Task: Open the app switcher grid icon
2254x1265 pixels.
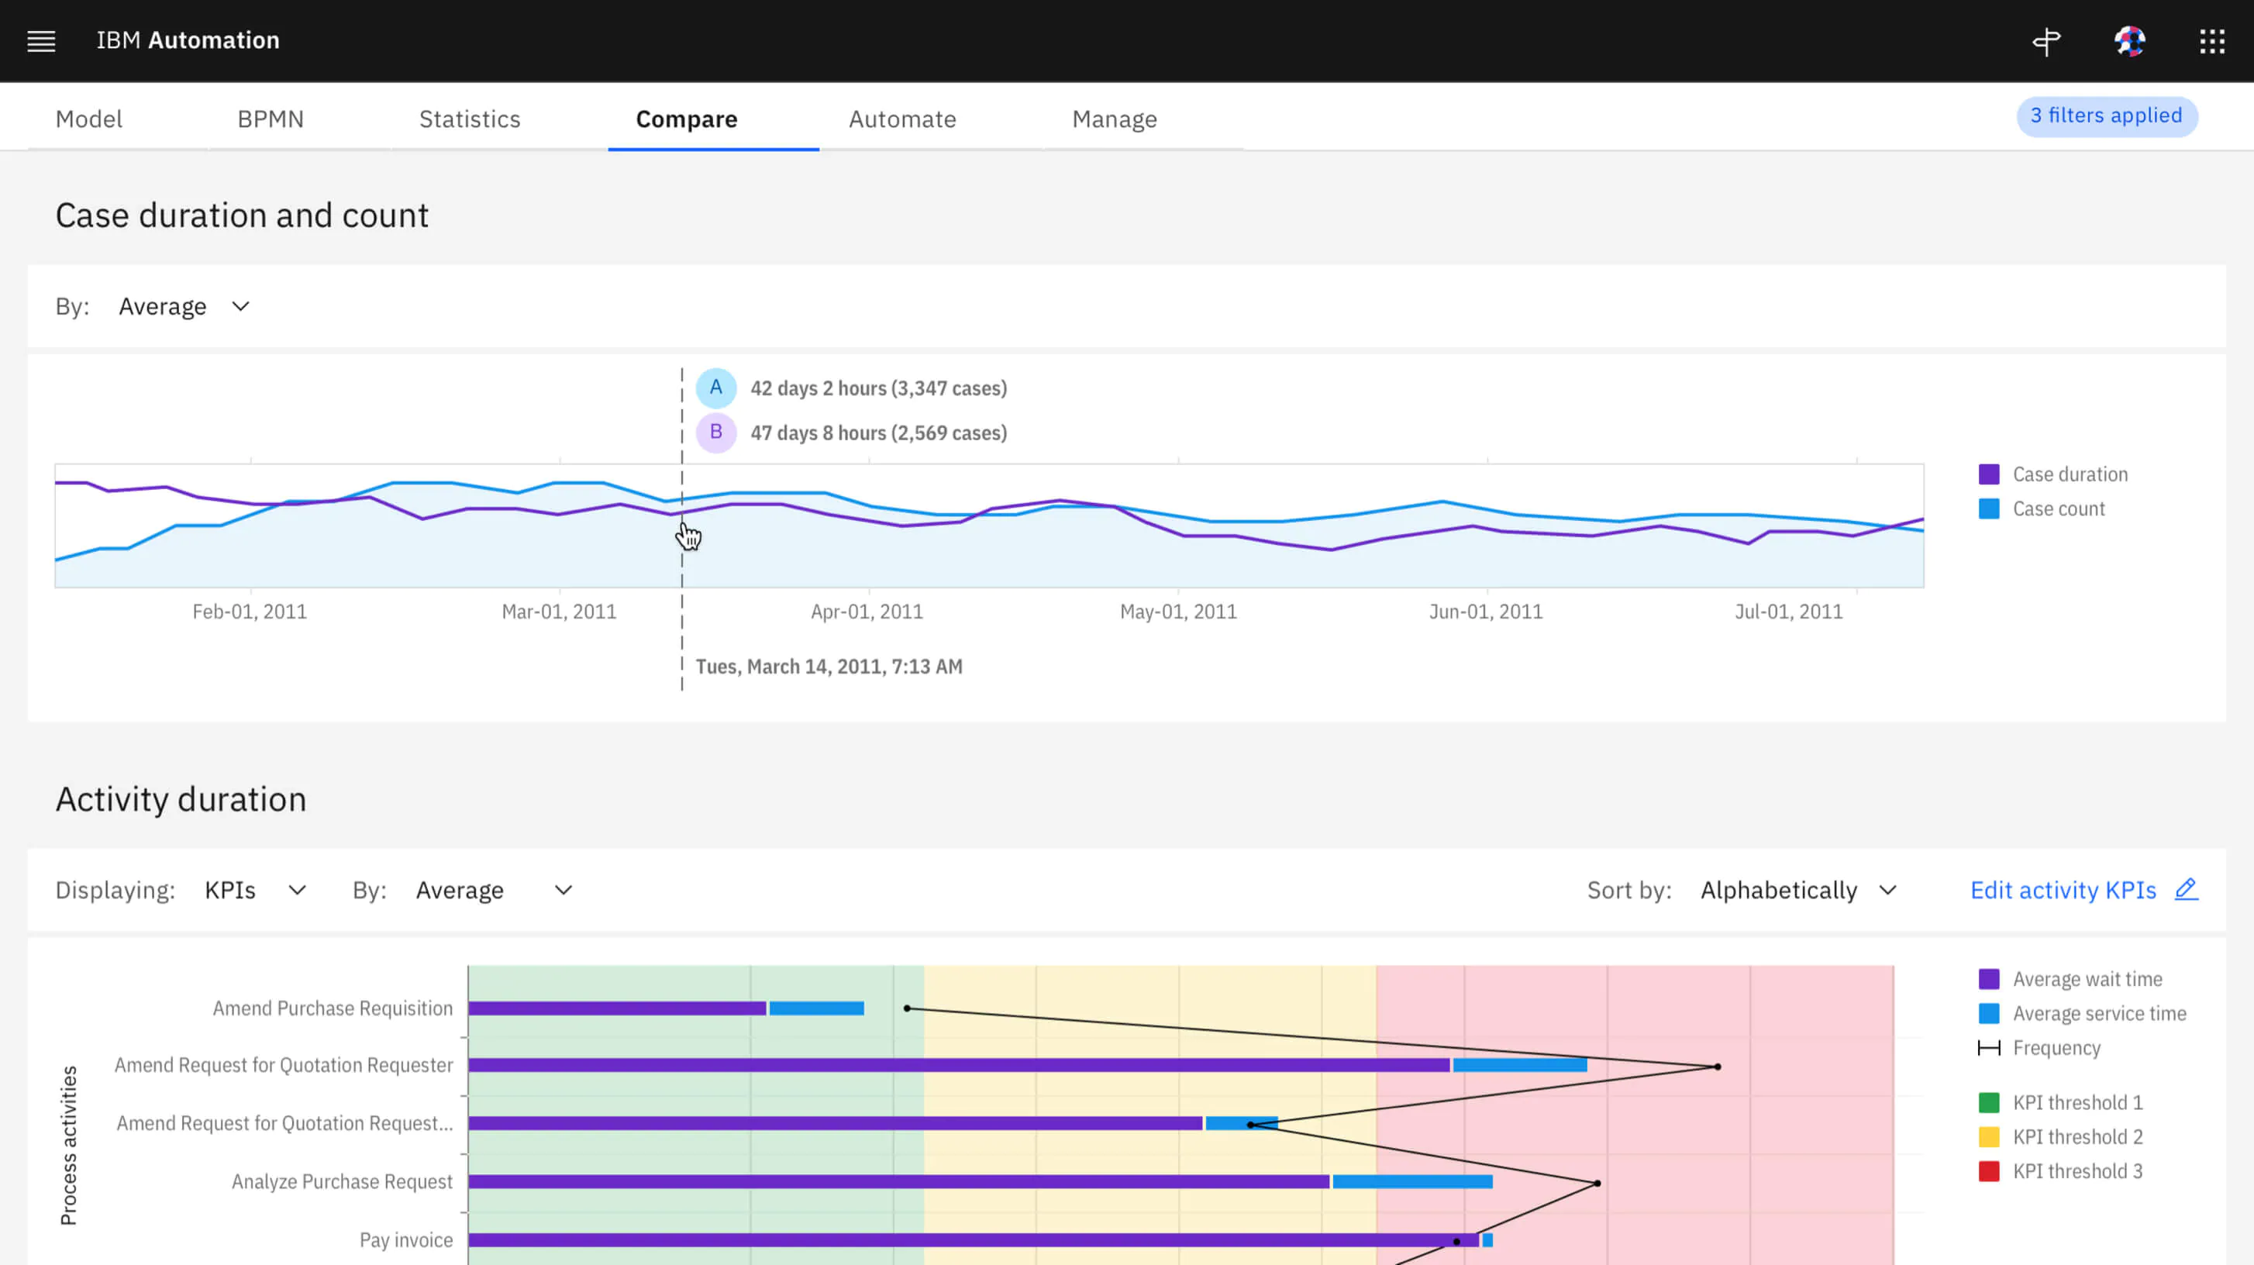Action: pos(2212,41)
